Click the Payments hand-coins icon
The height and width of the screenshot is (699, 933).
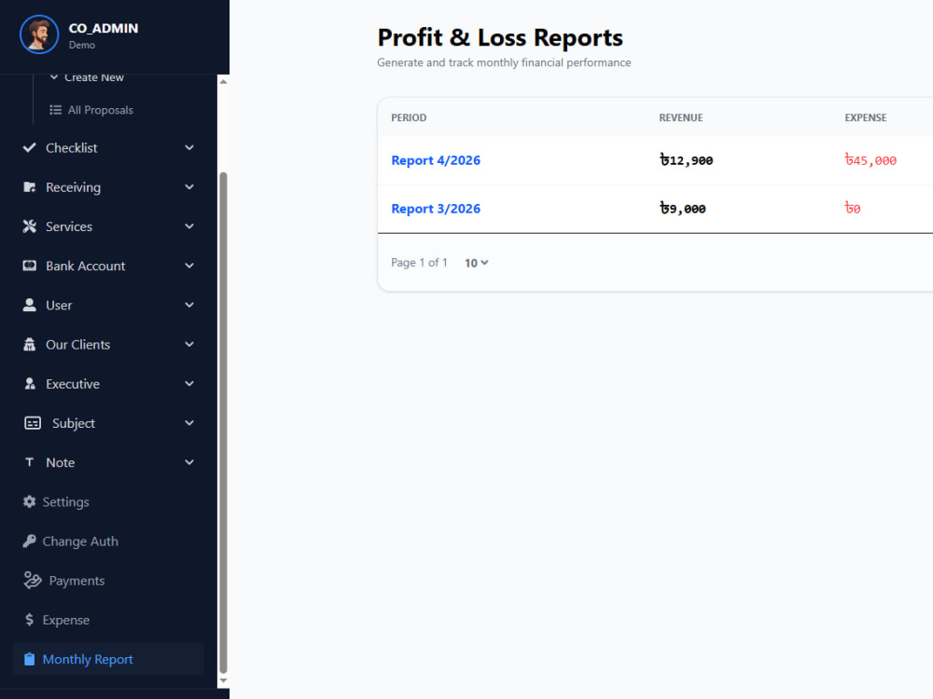point(32,580)
